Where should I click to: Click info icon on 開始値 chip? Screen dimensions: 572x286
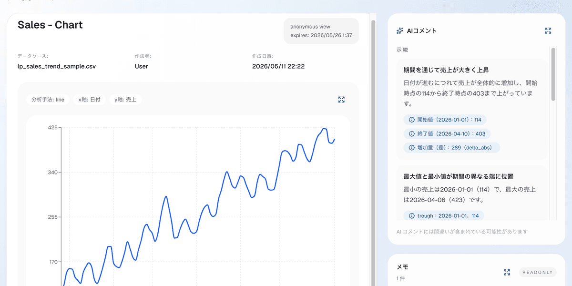coord(412,120)
